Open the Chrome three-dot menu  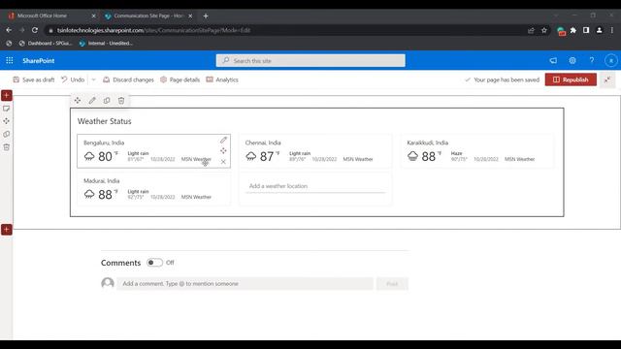pyautogui.click(x=612, y=30)
